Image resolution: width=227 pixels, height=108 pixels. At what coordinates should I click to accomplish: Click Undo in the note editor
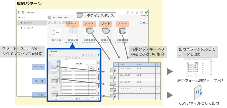pos(89,55)
